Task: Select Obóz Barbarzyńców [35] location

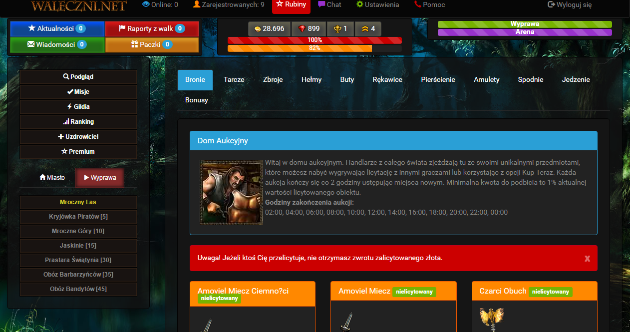Action: [x=78, y=275]
